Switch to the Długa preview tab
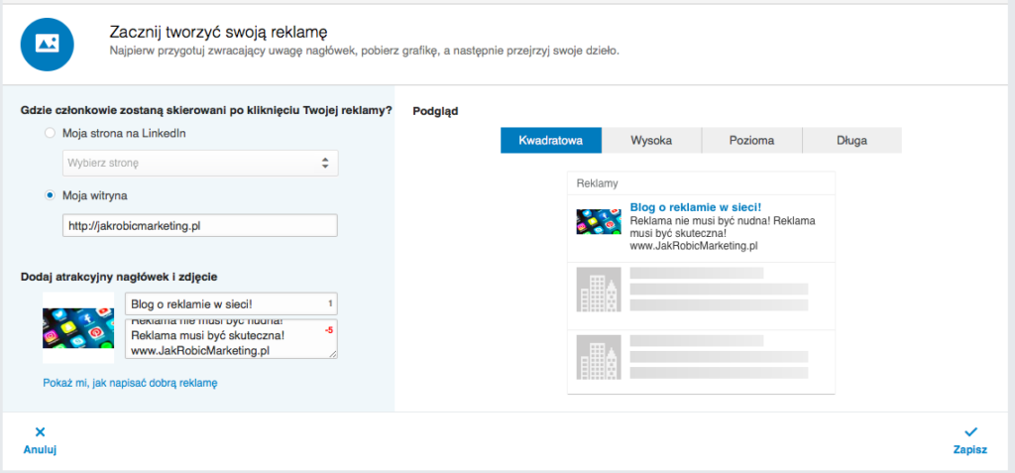This screenshot has width=1015, height=473. (x=851, y=141)
